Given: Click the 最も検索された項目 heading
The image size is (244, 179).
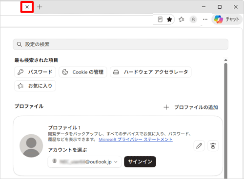Looking at the screenshot, I should click(x=36, y=60).
